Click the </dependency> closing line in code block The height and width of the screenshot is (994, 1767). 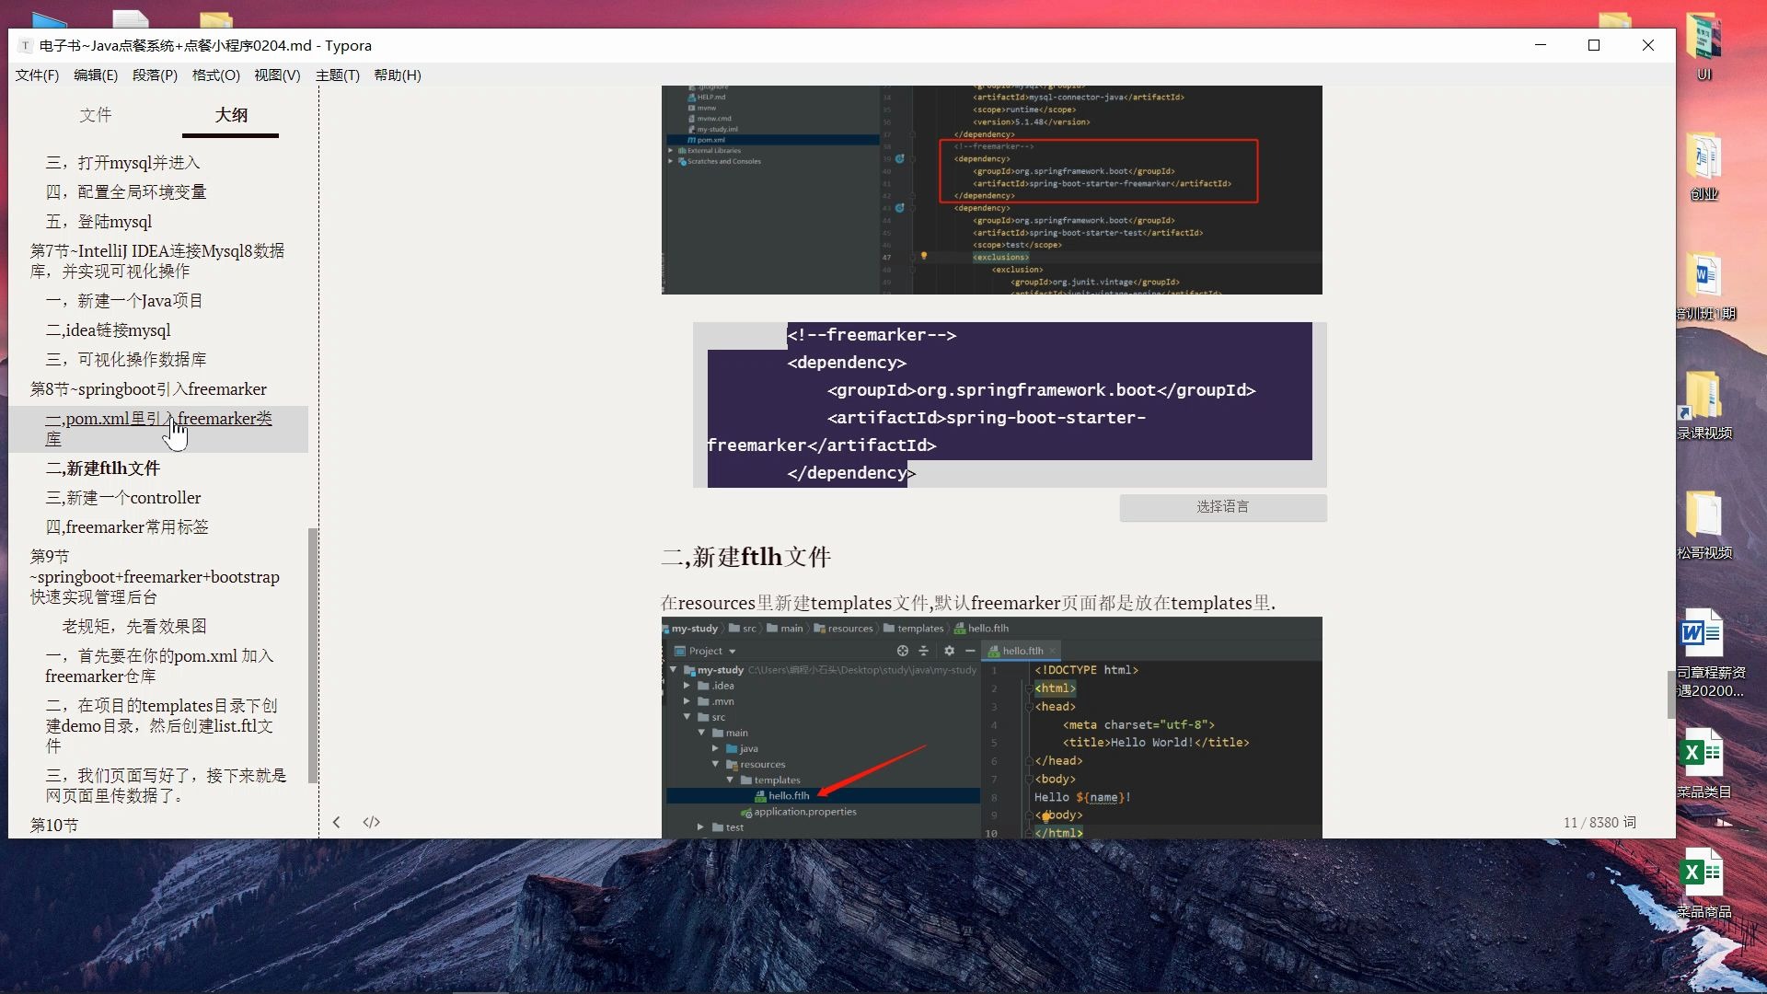[x=851, y=473]
